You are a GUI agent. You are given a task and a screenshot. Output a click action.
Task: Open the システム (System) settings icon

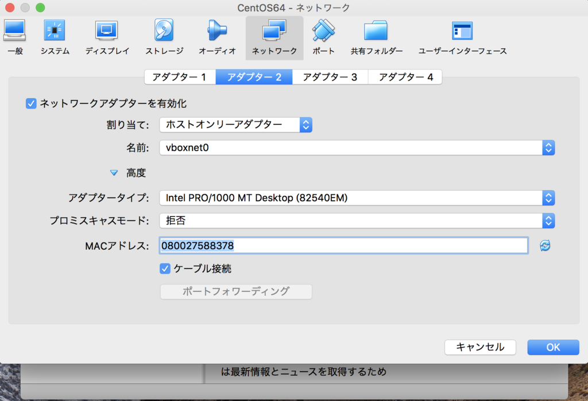(x=55, y=37)
